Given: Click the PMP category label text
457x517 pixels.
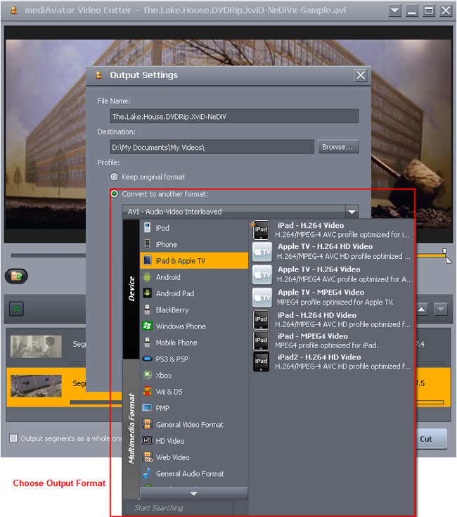Looking at the screenshot, I should click(162, 408).
